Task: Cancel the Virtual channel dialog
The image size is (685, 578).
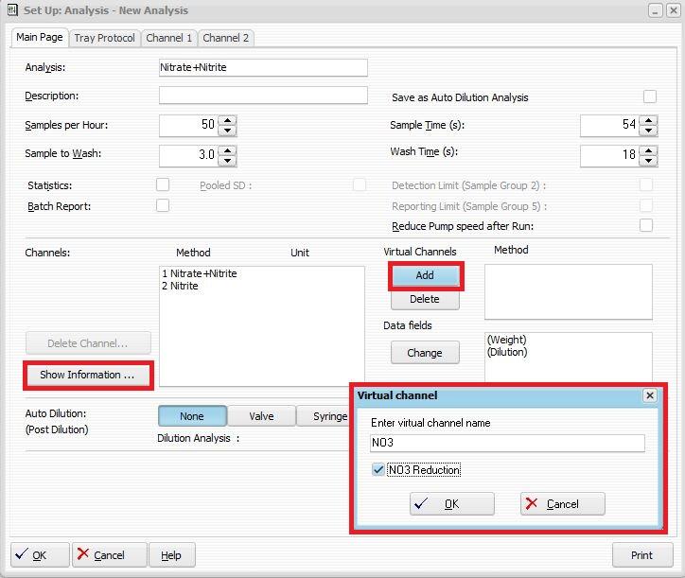Action: click(x=562, y=503)
